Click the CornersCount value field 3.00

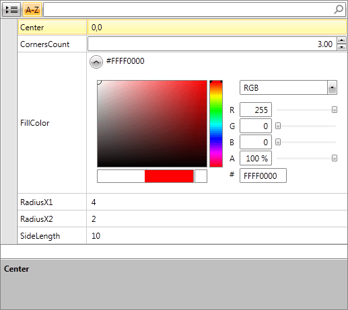pyautogui.click(x=212, y=44)
